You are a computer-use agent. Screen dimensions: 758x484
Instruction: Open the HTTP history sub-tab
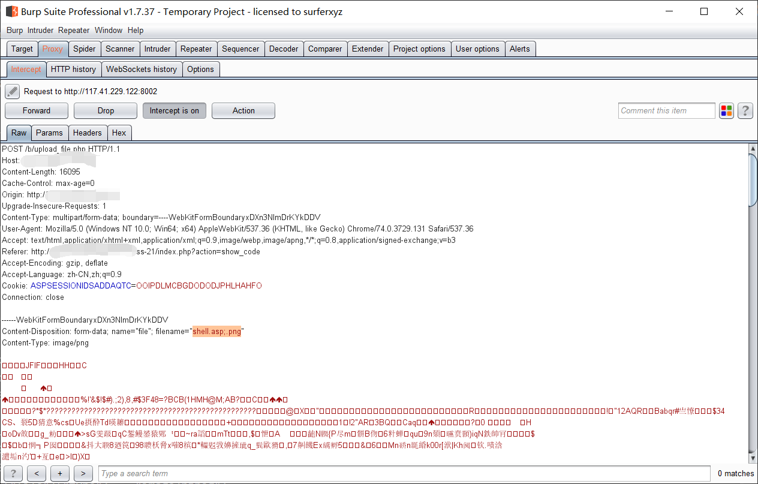pyautogui.click(x=73, y=70)
